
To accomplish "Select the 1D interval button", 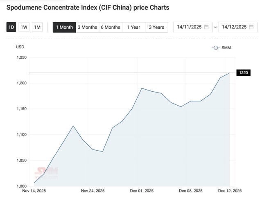I will pos(11,27).
